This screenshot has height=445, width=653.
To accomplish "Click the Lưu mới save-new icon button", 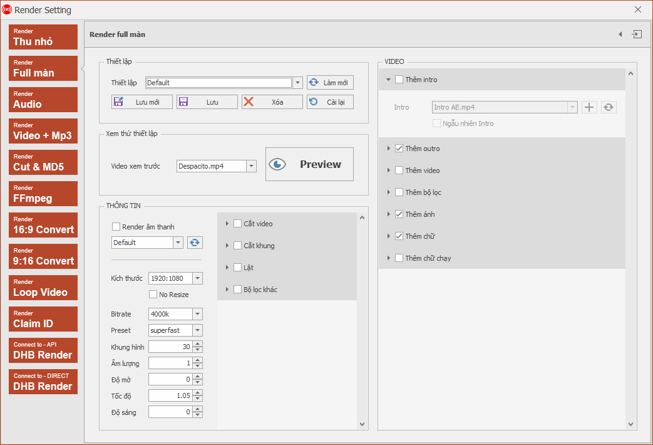I will pos(142,102).
